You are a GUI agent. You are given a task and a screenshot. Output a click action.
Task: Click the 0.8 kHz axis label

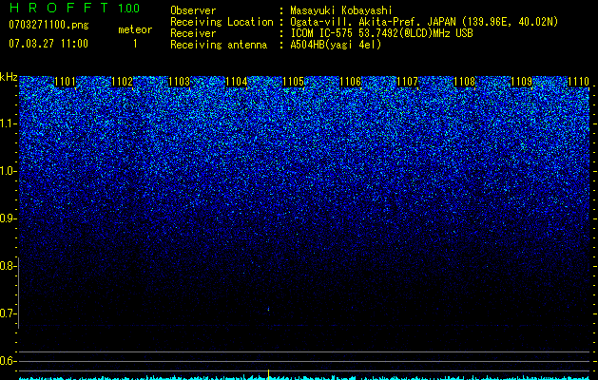[x=8, y=266]
